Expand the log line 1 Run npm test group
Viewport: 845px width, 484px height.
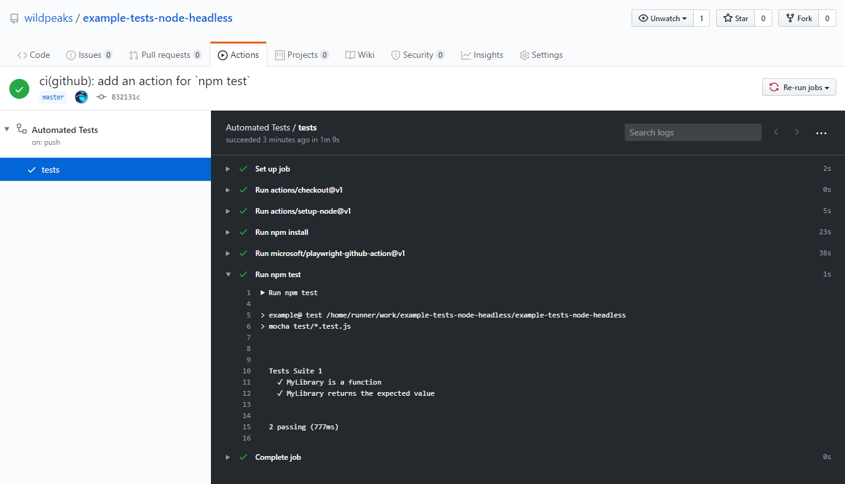pos(263,293)
